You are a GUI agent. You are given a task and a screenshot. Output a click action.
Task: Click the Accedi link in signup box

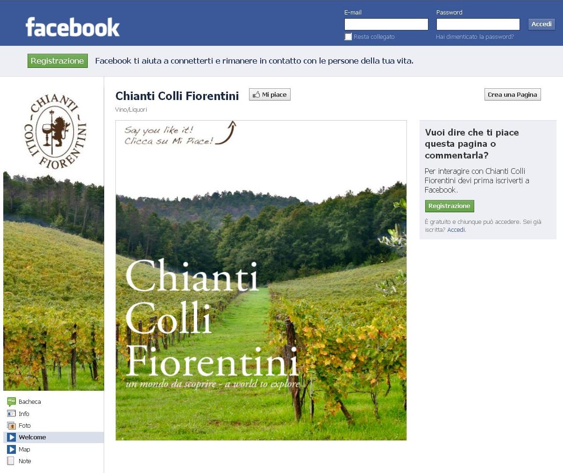tap(456, 229)
